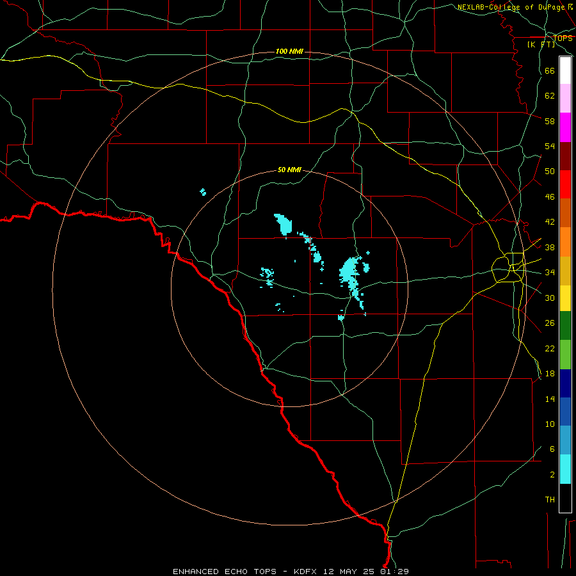The width and height of the screenshot is (576, 576).
Task: Click the light blue 10 kft swatch
Action: click(x=565, y=440)
